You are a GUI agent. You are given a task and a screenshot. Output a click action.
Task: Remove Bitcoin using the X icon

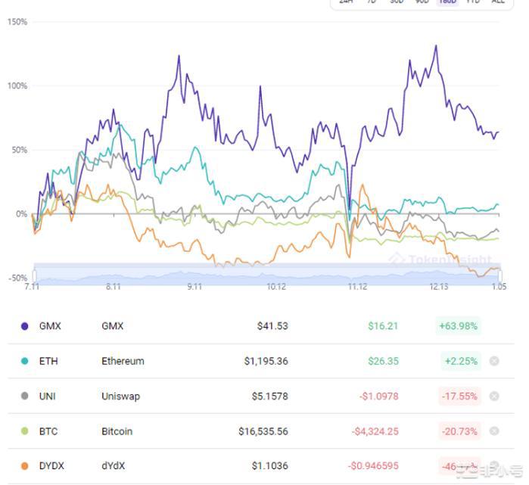coord(494,431)
